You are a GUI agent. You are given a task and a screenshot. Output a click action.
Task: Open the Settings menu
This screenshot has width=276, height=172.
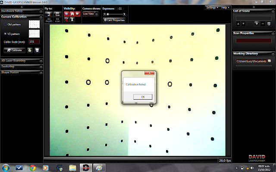pos(212,8)
